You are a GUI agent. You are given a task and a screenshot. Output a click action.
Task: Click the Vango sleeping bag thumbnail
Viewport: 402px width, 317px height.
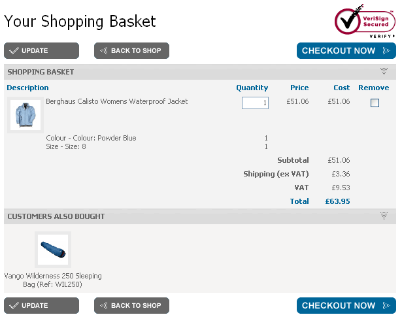[52, 249]
